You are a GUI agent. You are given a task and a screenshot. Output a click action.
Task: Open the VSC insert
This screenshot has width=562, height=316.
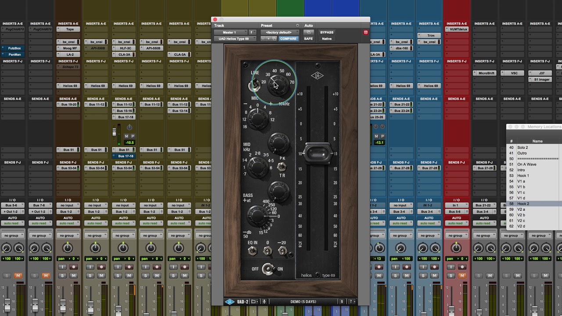(512, 73)
